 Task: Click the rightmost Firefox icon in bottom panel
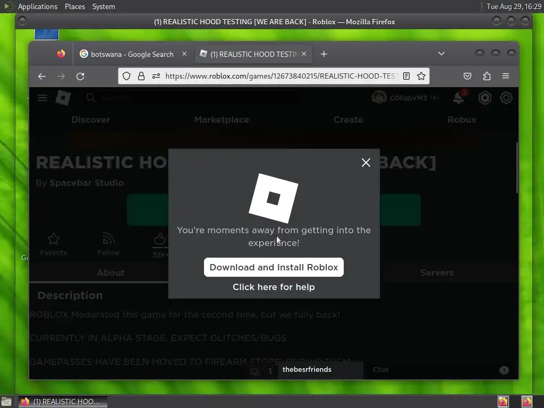526,402
